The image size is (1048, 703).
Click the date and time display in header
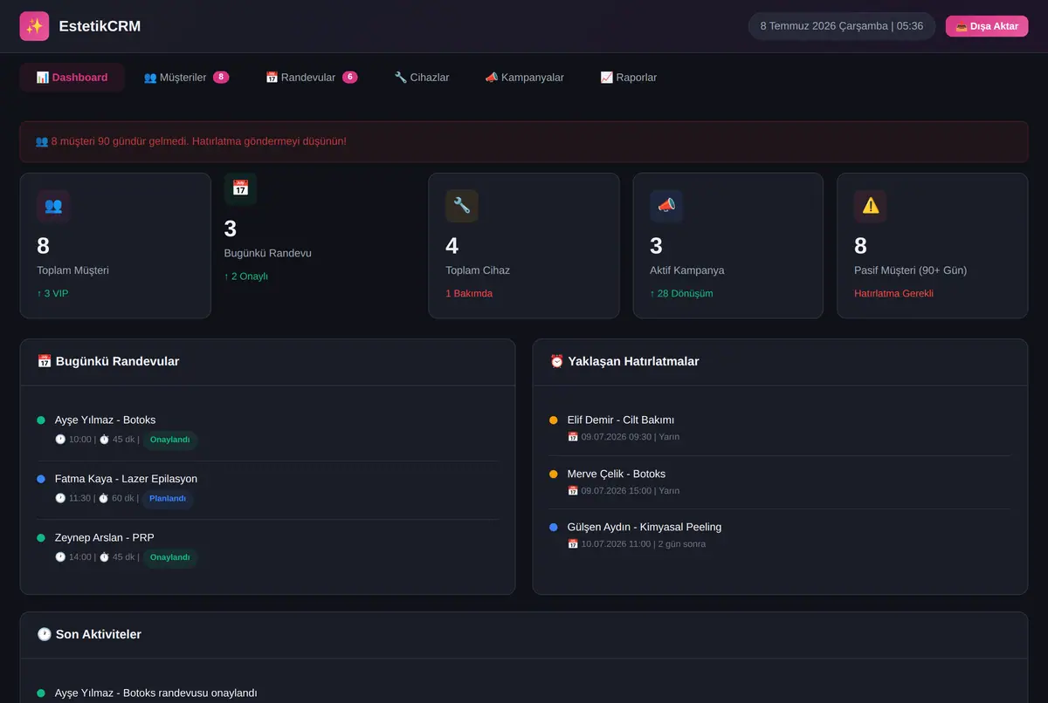tap(842, 26)
